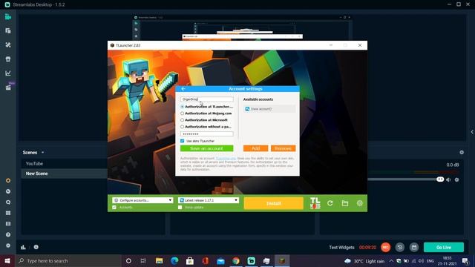Select the (new account) list entry
Image resolution: width=475 pixels, height=267 pixels.
(269, 109)
